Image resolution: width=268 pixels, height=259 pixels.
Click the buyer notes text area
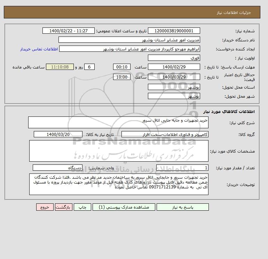(x=119, y=184)
